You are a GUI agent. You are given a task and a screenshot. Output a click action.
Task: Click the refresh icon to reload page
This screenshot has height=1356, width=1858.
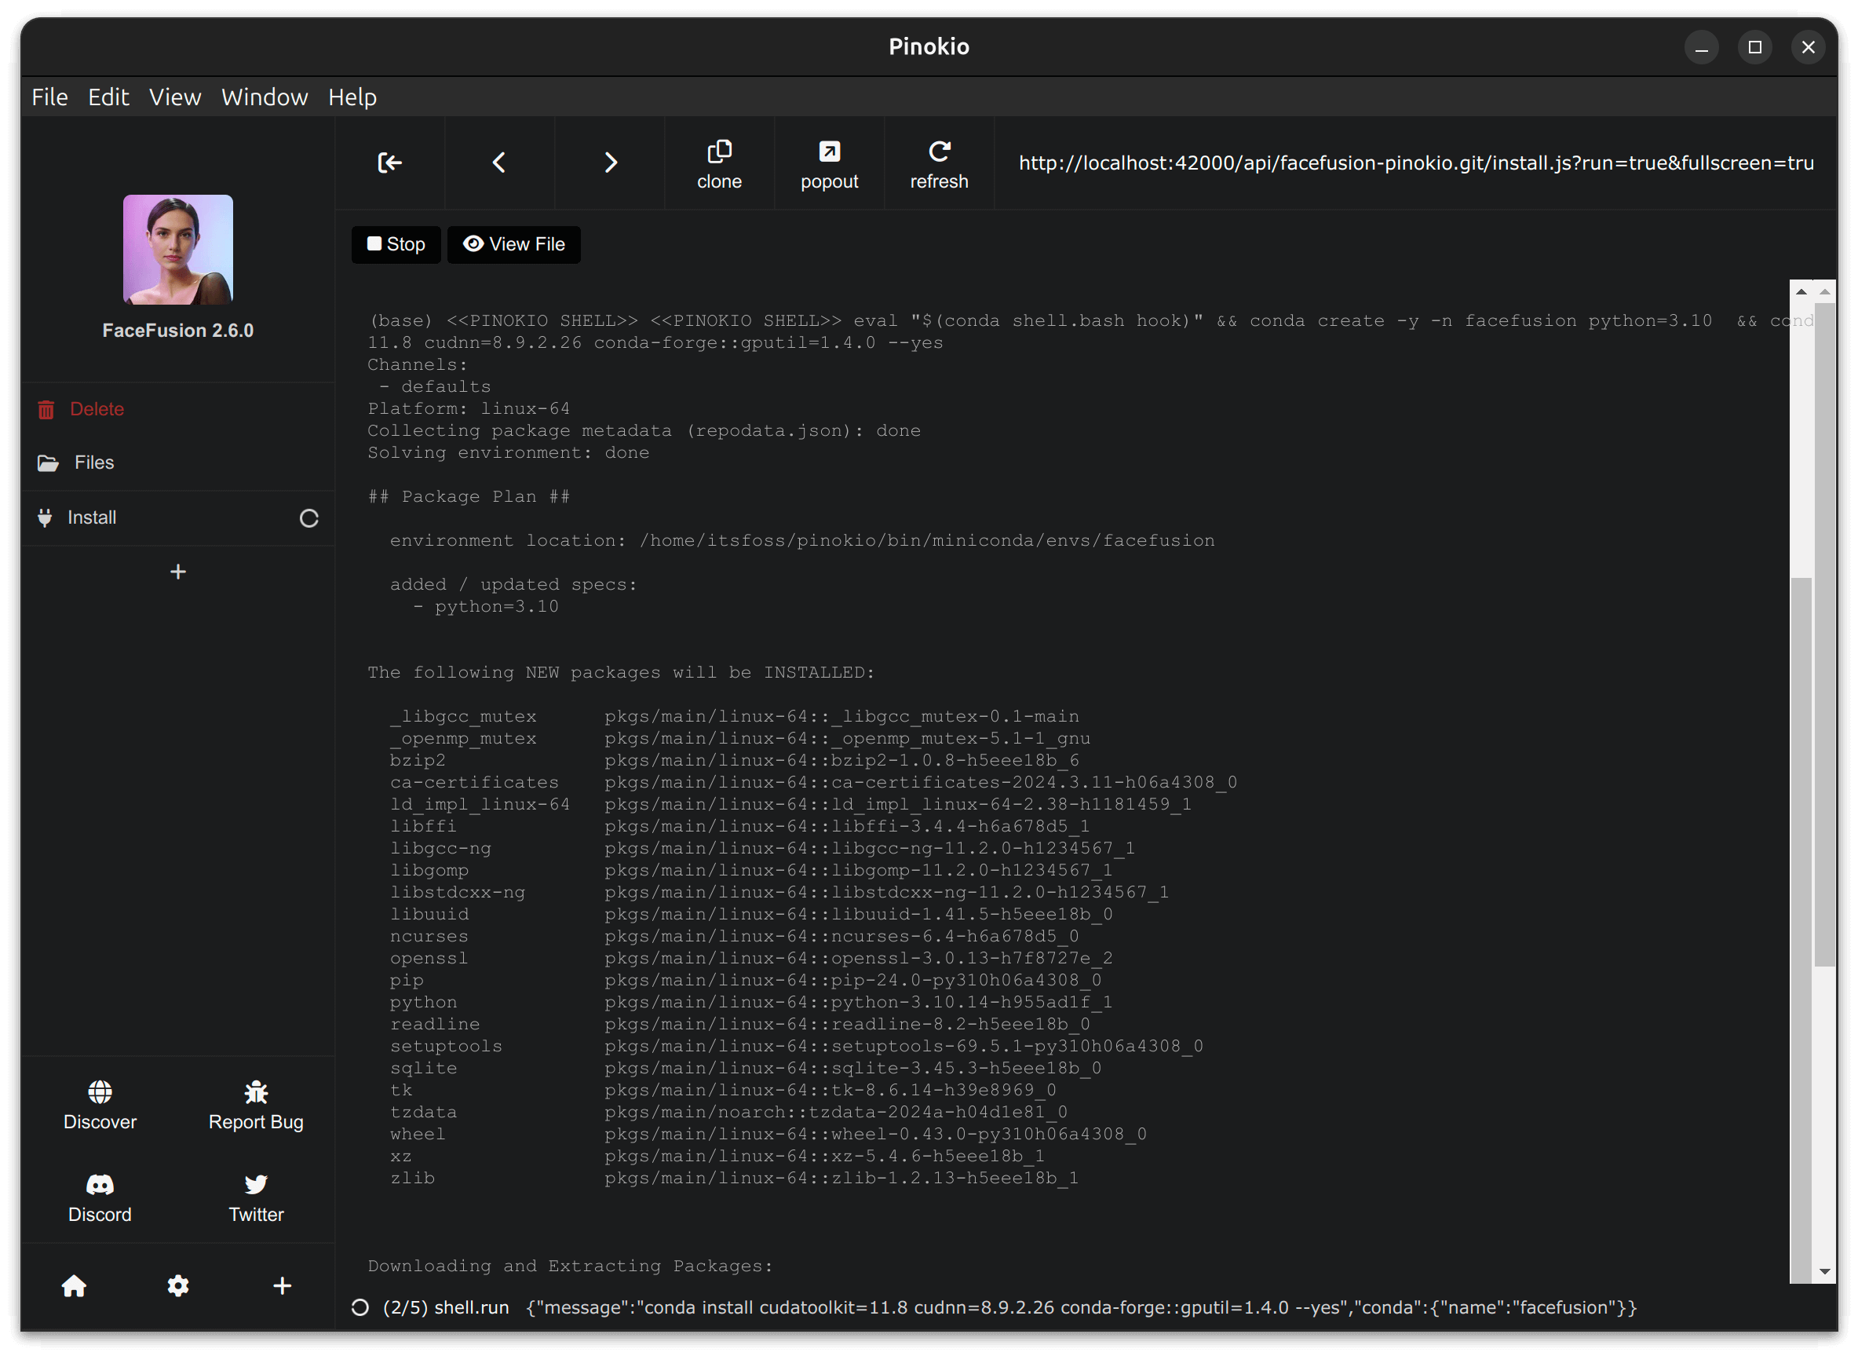point(939,160)
